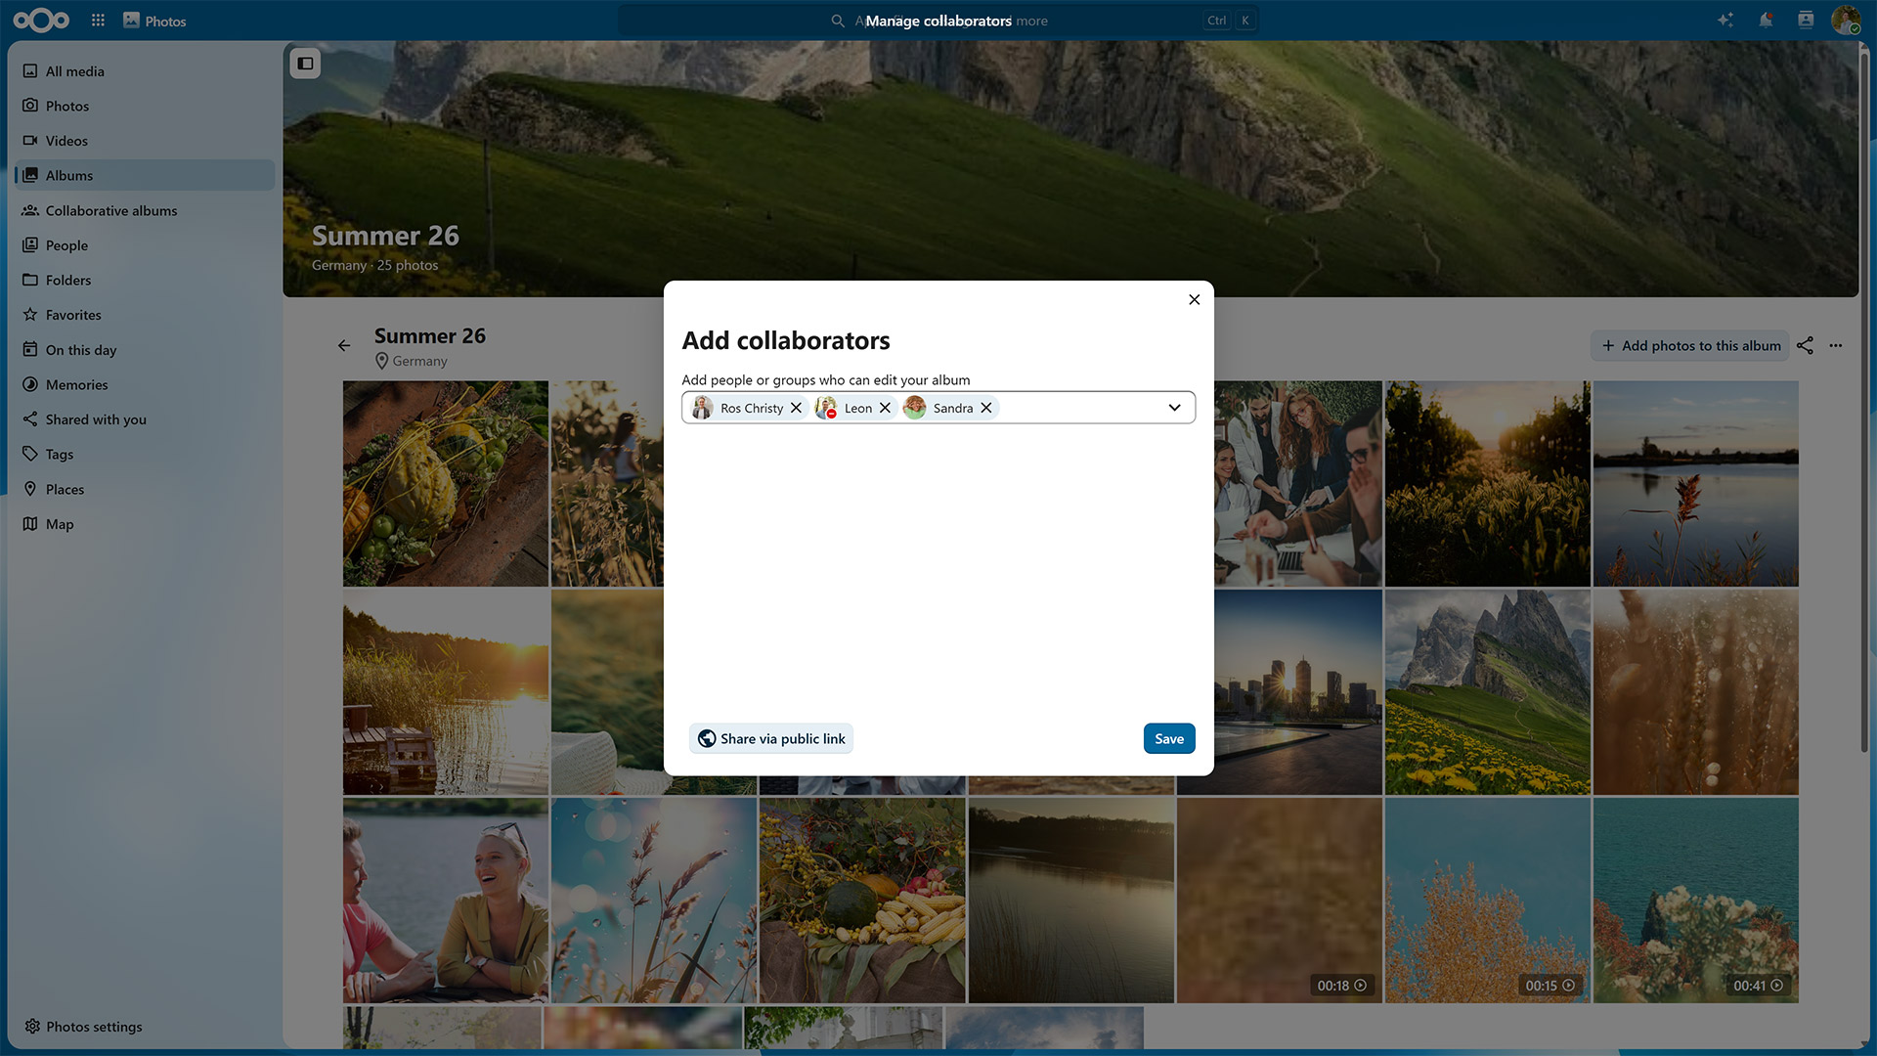Open the album three-dots menu
Image resolution: width=1877 pixels, height=1056 pixels.
(1836, 345)
